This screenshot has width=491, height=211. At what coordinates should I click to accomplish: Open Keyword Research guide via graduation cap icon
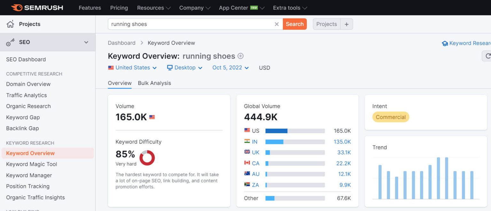445,43
